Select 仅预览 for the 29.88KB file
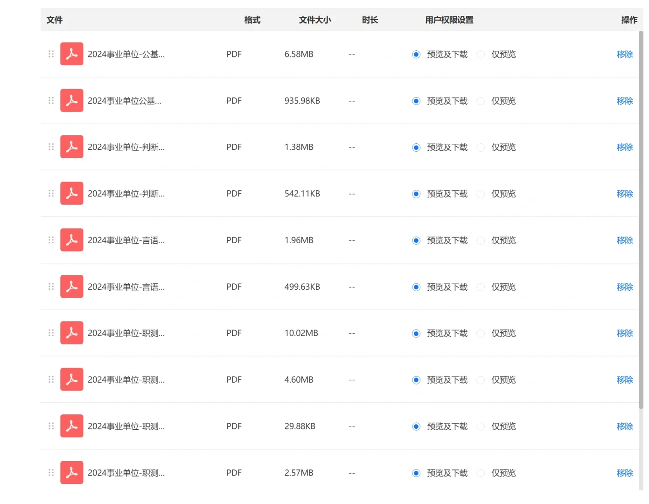 coord(481,427)
